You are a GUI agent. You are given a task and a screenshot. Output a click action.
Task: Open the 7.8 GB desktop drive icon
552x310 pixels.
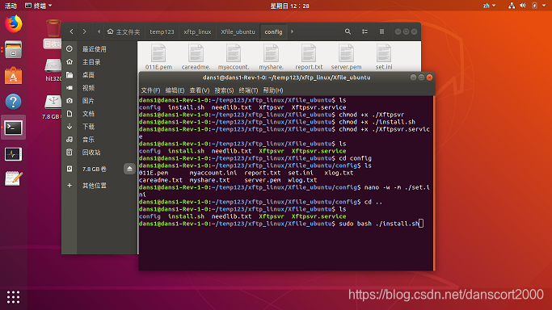click(53, 107)
